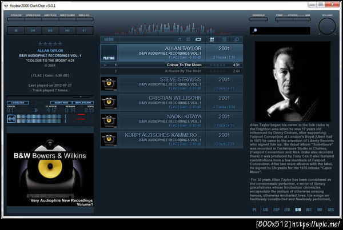Toggle the PANE status switch
Screen dimensions: 343x230
coord(284,19)
